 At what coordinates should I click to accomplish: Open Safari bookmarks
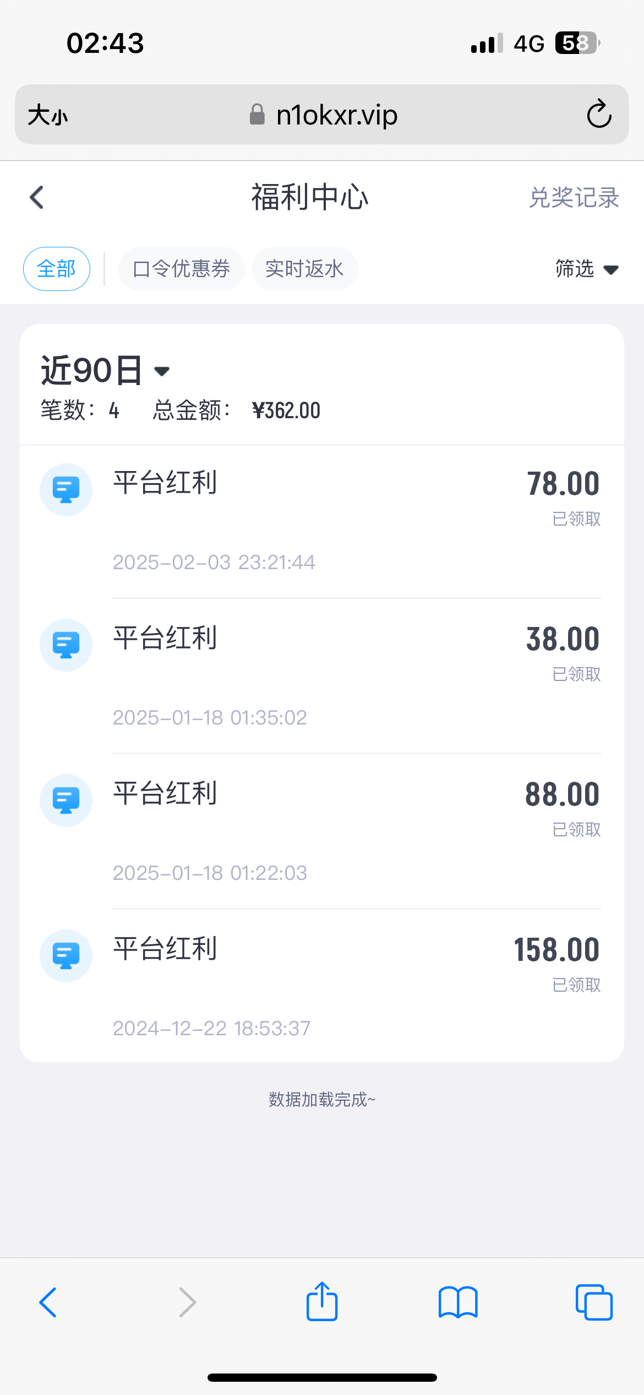coord(458,1302)
